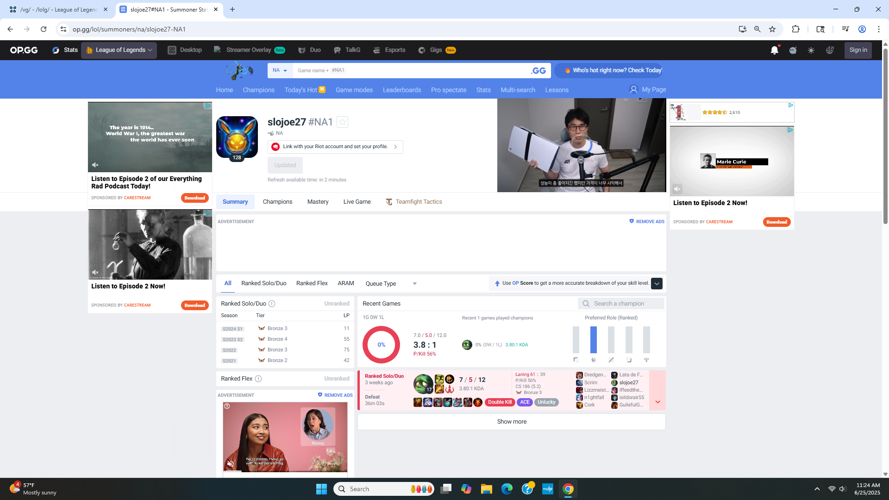
Task: Select the top lane role icon
Action: click(x=576, y=360)
